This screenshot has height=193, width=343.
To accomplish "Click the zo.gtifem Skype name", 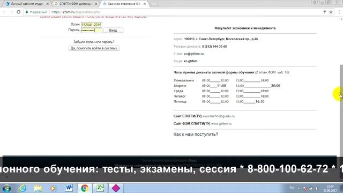I will (191, 61).
